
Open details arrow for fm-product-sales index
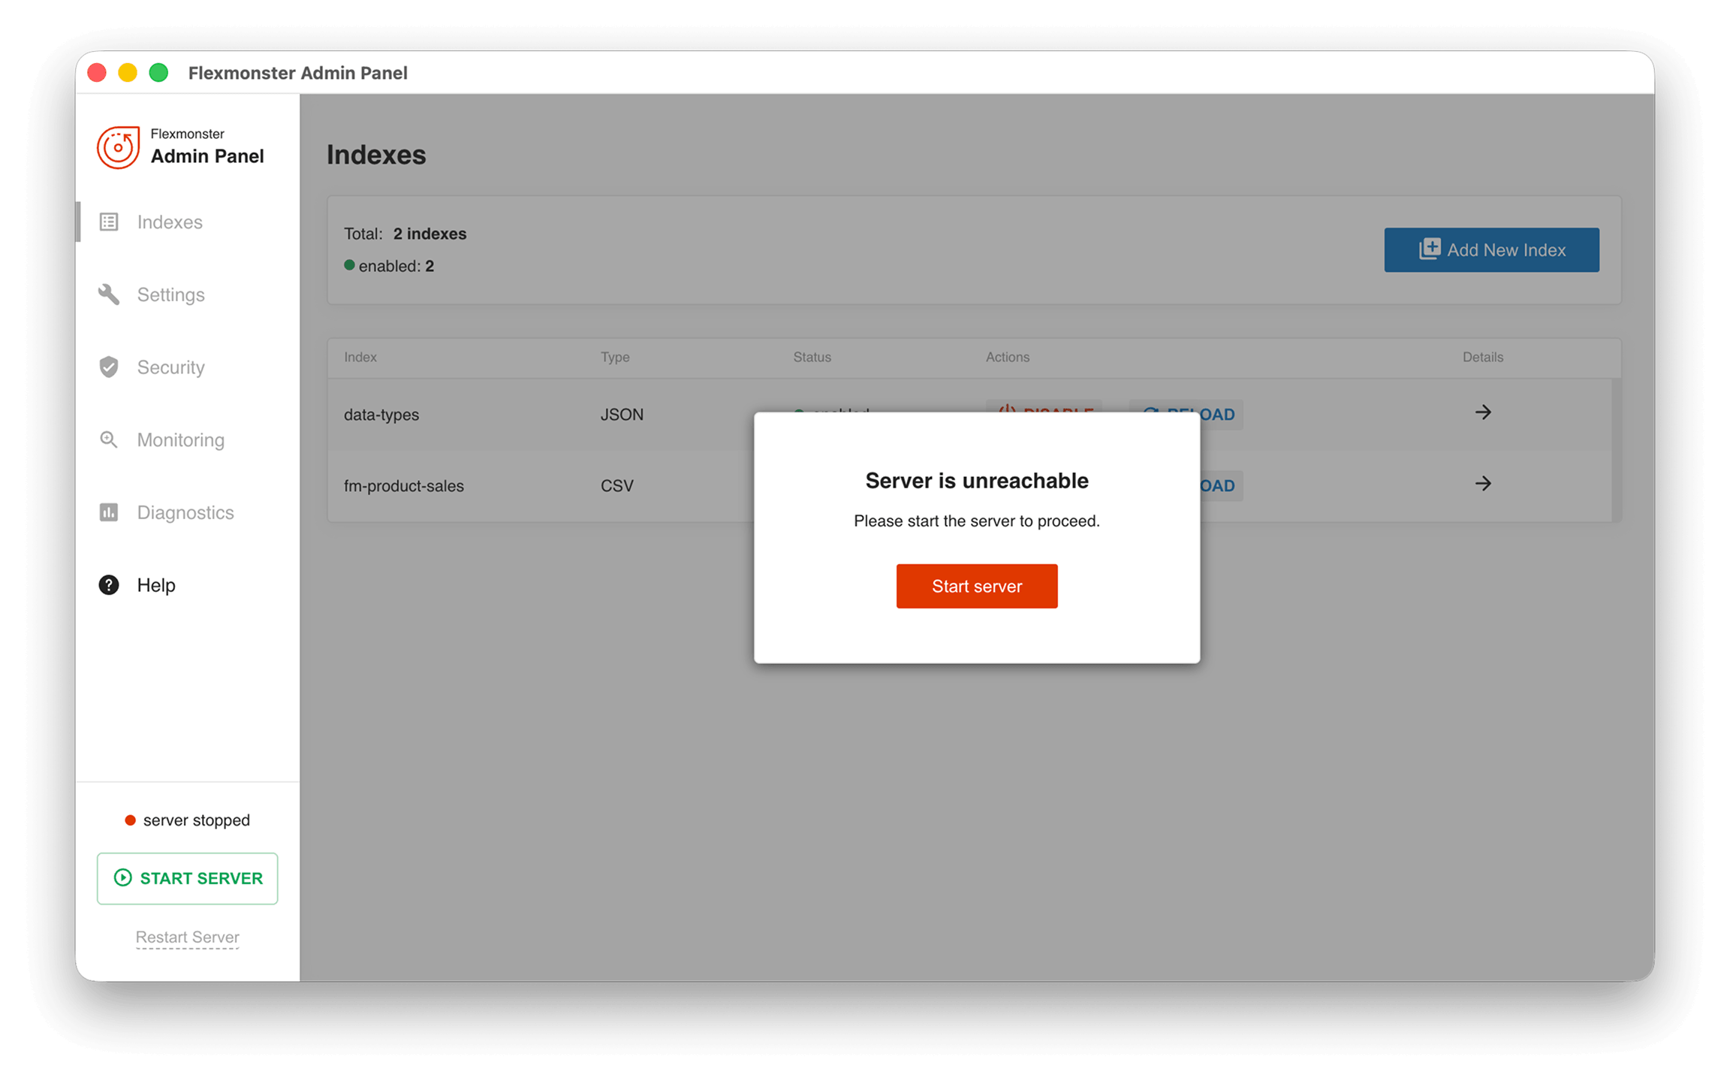pyautogui.click(x=1482, y=483)
